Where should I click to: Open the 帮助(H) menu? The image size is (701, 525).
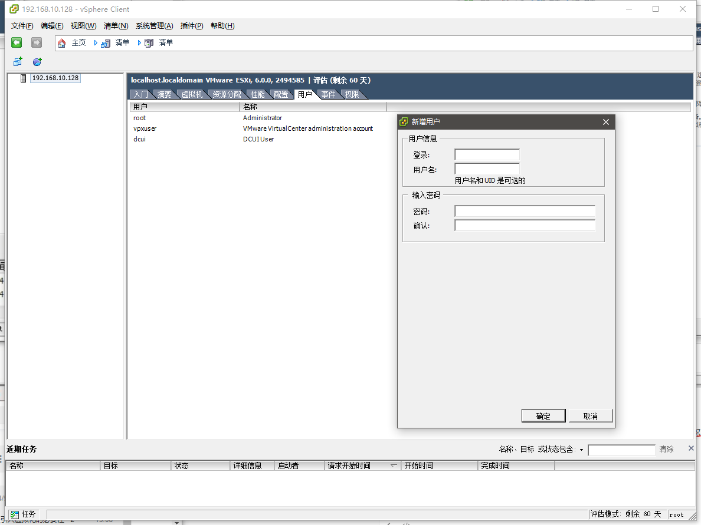click(222, 26)
